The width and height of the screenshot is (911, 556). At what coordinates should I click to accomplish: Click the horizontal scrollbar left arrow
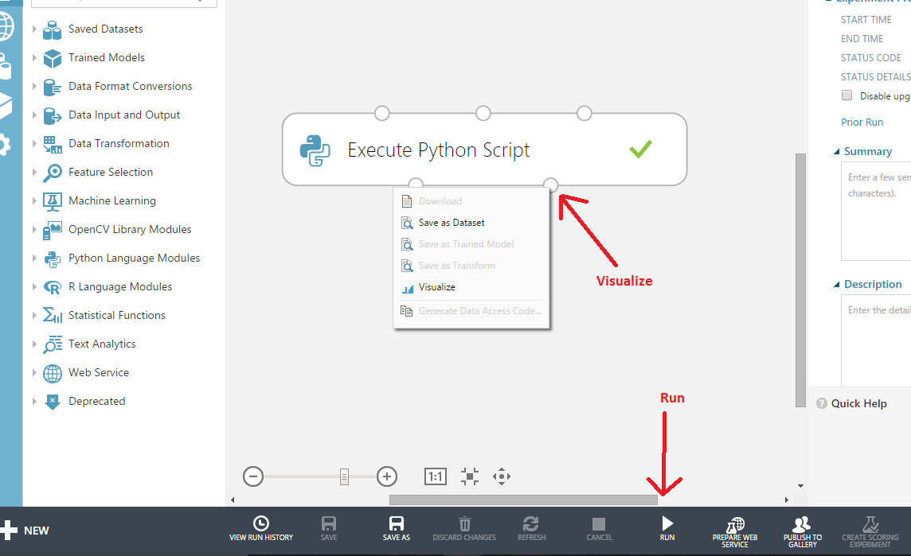coord(233,500)
